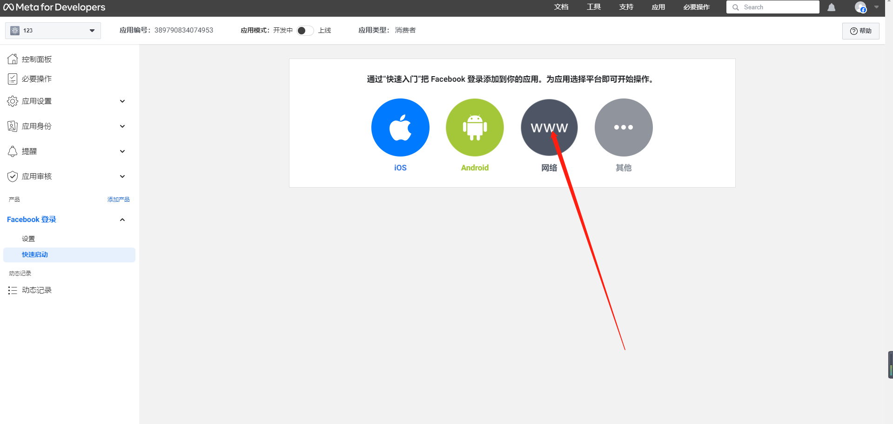Screen dimensions: 893x424
Task: Click the 动态记录 list icon
Action: (x=13, y=290)
